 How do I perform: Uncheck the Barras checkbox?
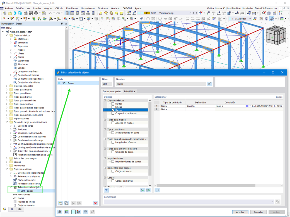(113, 110)
